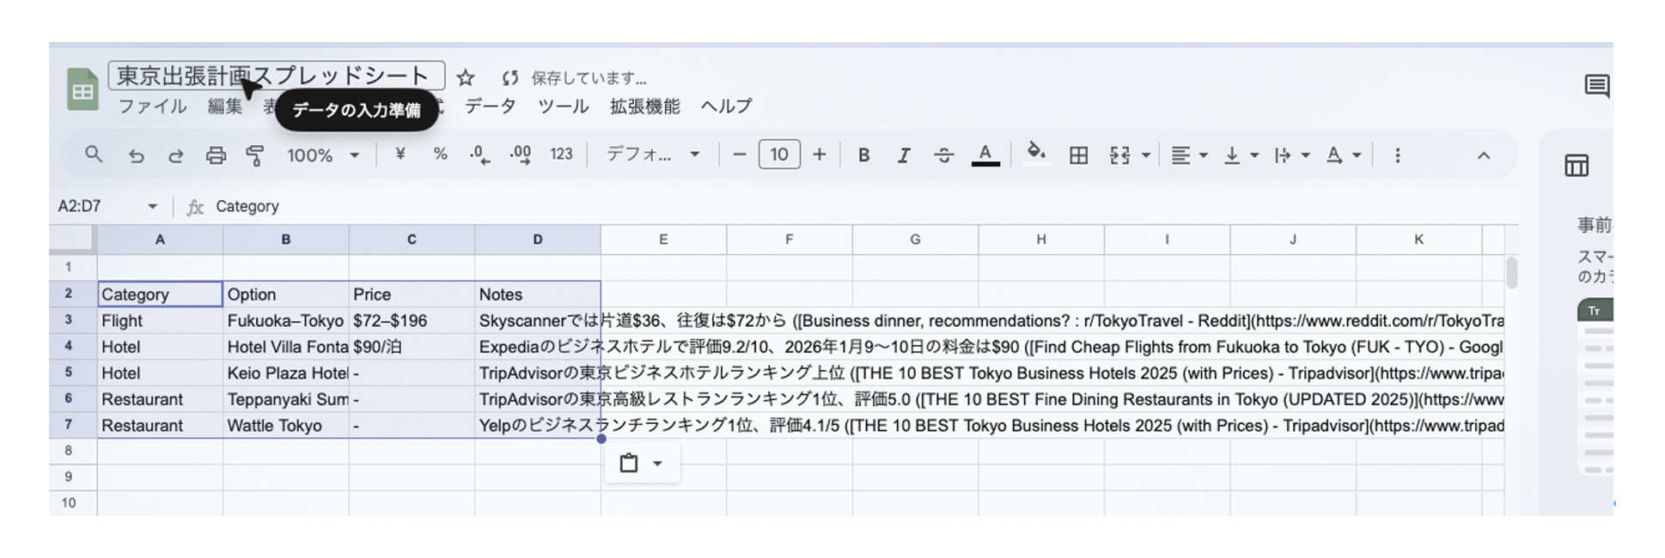Select the Fukuoka–Tokyo cell
This screenshot has height=558, width=1665.
click(x=286, y=320)
